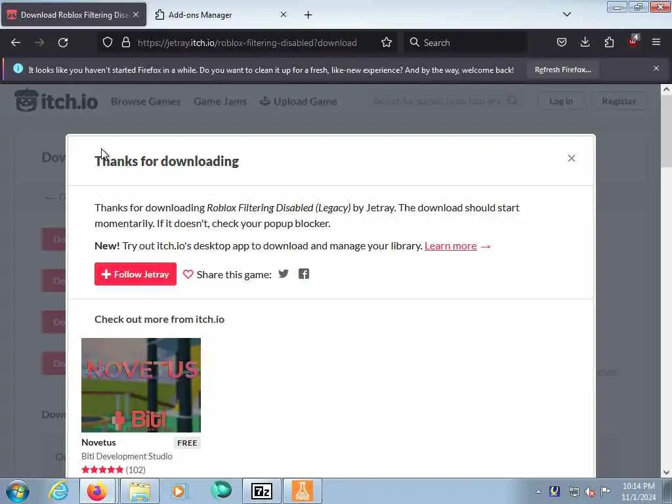Click the page scrollbar up arrow
Screen dimensions: 672x504
pyautogui.click(x=666, y=89)
